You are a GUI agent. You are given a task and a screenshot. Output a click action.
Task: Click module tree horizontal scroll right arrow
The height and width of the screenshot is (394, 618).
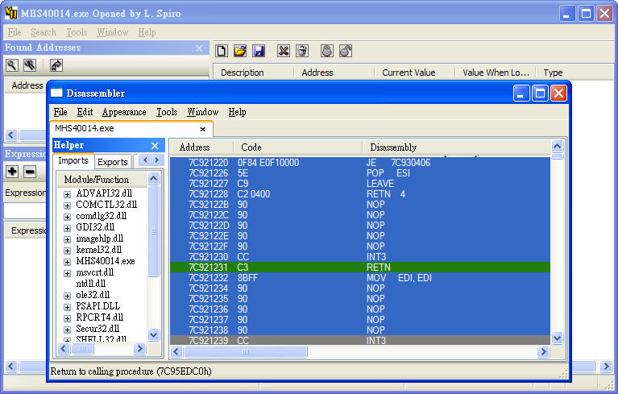tap(139, 349)
